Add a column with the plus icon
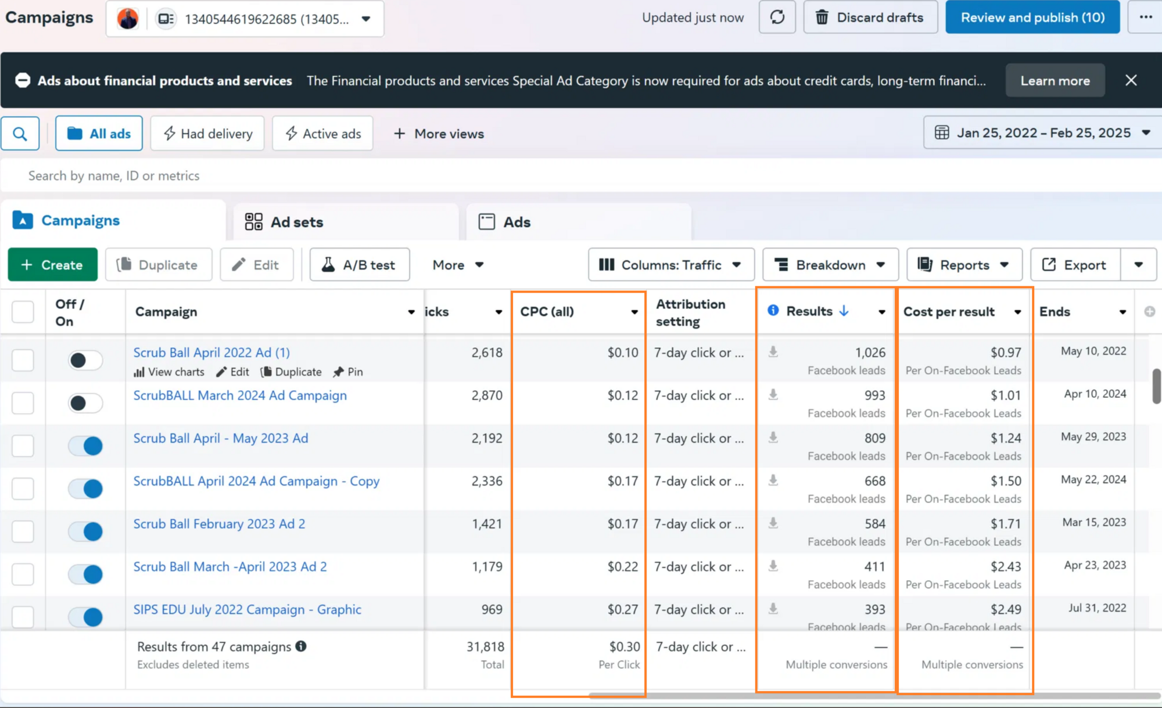Image resolution: width=1162 pixels, height=708 pixels. pos(1149,312)
